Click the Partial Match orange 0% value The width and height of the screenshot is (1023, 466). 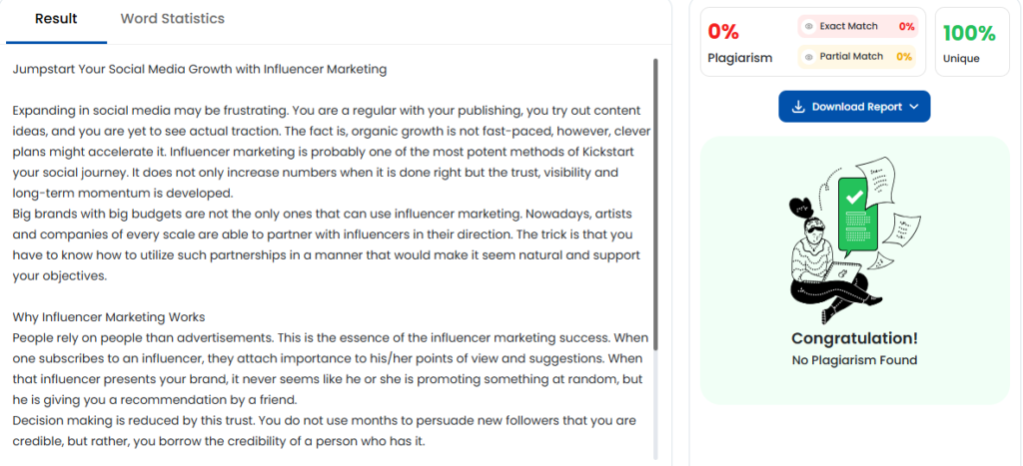coord(903,57)
